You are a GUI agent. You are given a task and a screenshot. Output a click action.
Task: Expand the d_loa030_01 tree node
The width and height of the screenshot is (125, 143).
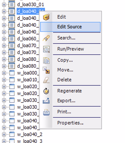point(4,5)
